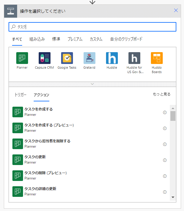This screenshot has height=211, width=184.
Task: Open the アクション tab
Action: (41, 95)
